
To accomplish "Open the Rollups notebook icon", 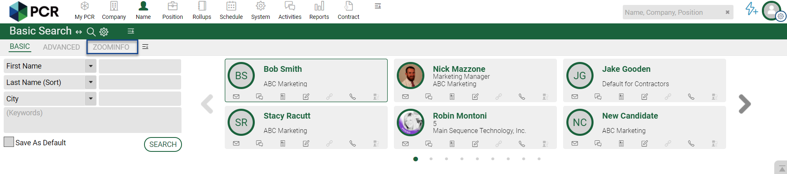I will 202,6.
